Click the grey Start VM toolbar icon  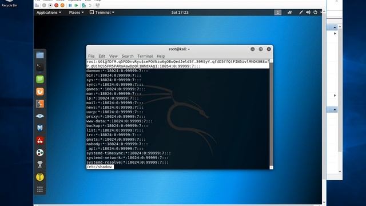click(44, 5)
